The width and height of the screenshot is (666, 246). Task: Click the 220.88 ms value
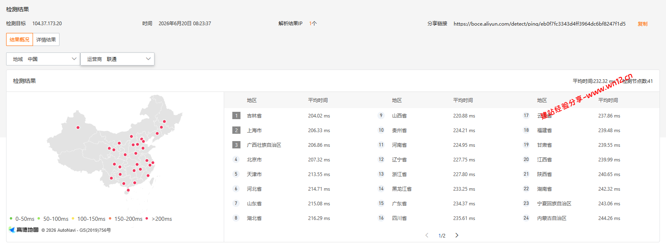coord(464,116)
